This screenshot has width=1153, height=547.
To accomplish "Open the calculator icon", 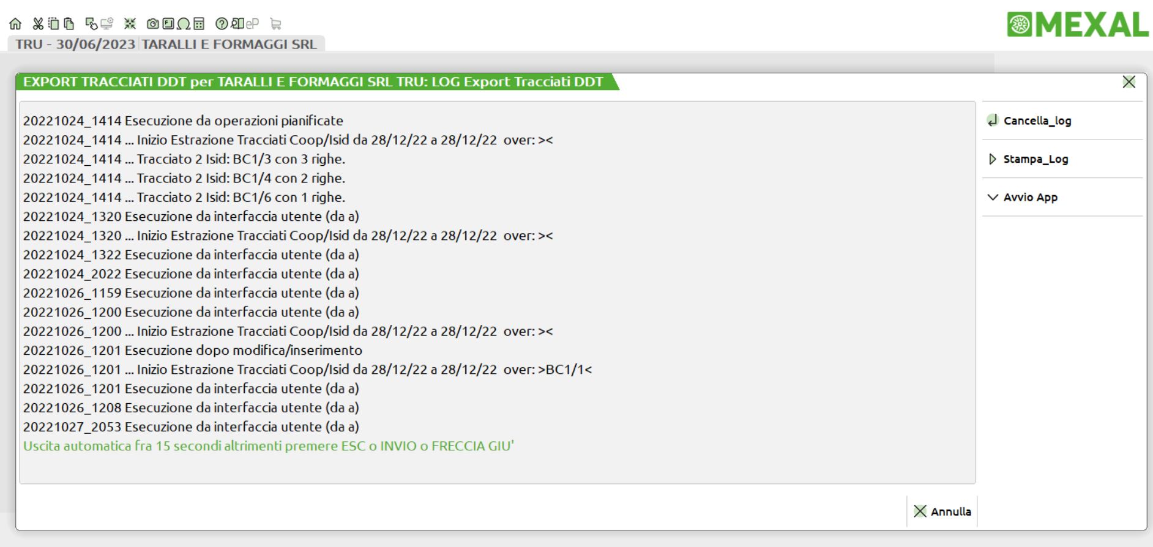I will pyautogui.click(x=199, y=24).
